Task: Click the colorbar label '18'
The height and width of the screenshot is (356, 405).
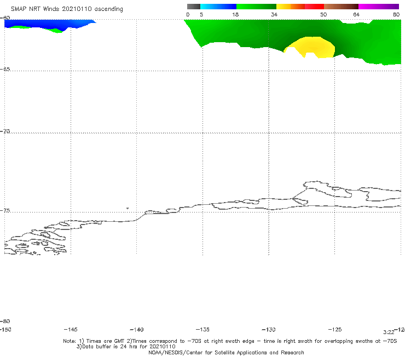Action: pyautogui.click(x=235, y=14)
